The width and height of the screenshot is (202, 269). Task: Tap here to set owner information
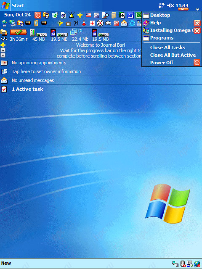tap(101, 71)
